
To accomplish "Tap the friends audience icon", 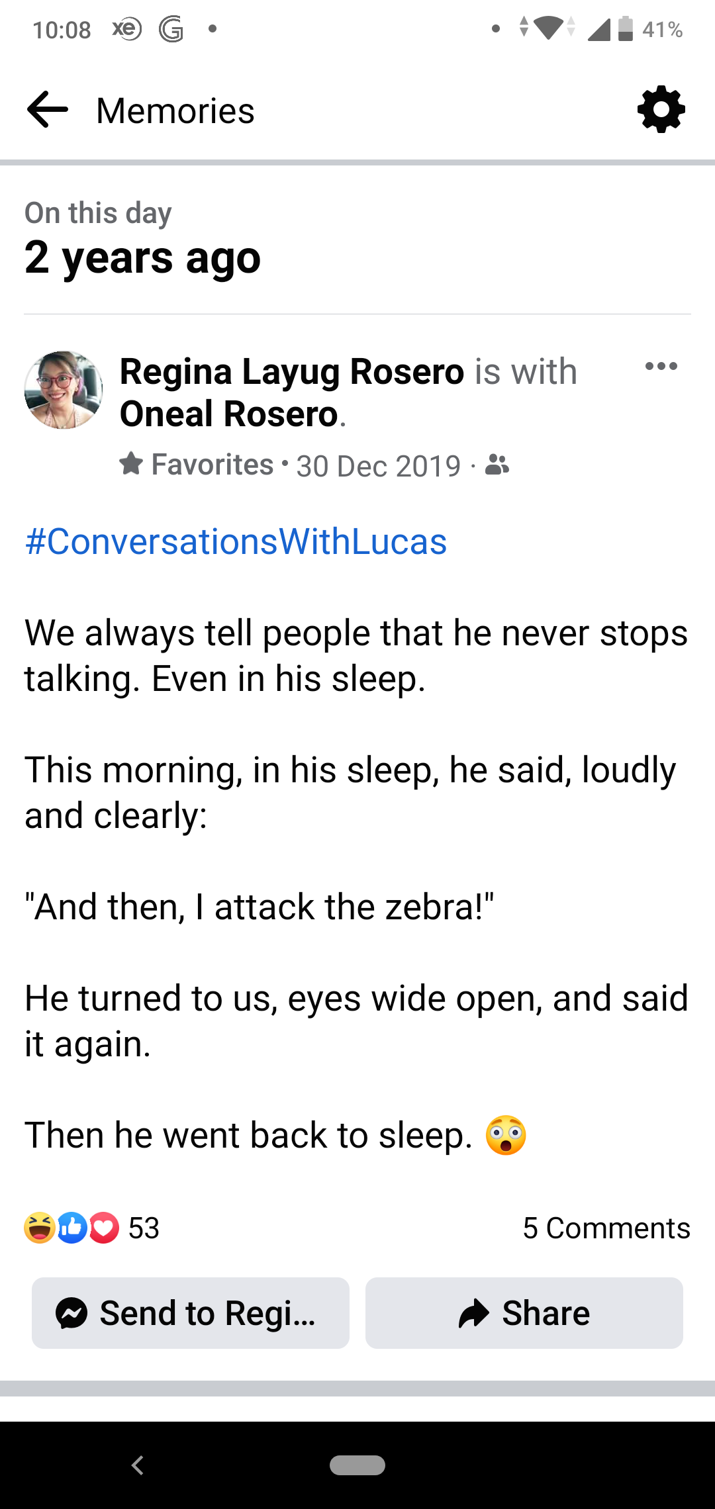I will [497, 465].
